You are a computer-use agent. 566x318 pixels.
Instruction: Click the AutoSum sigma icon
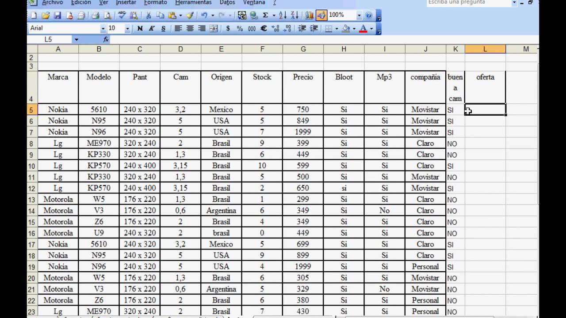pos(265,15)
